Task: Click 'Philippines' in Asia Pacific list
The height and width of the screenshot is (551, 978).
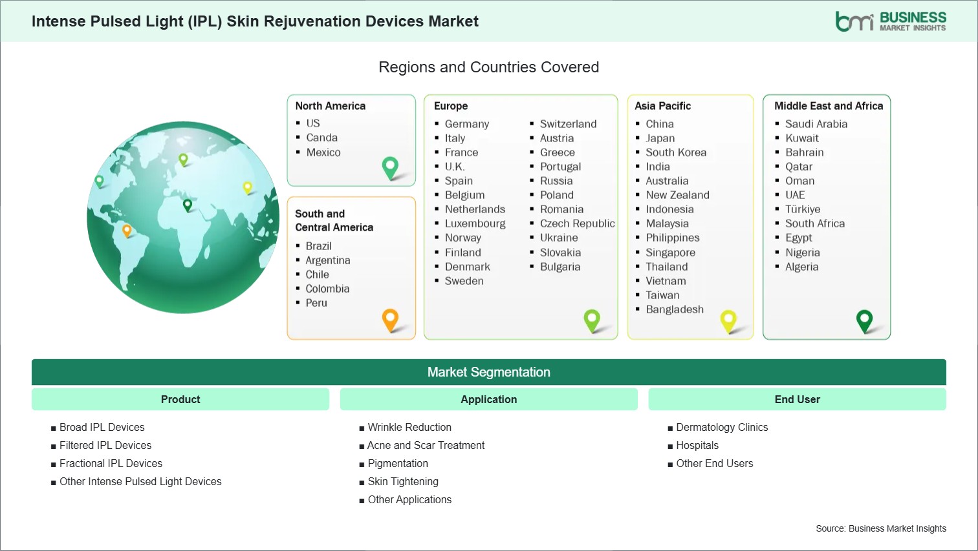Action: [x=673, y=238]
